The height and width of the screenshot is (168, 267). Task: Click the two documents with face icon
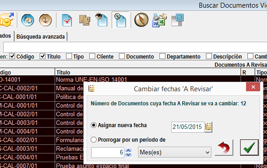tap(85, 20)
